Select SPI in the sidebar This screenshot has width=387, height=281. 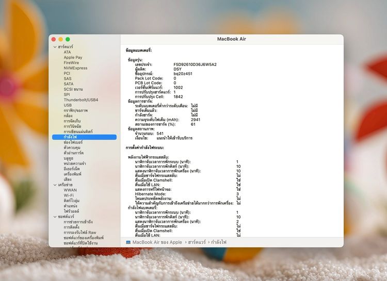tap(67, 94)
